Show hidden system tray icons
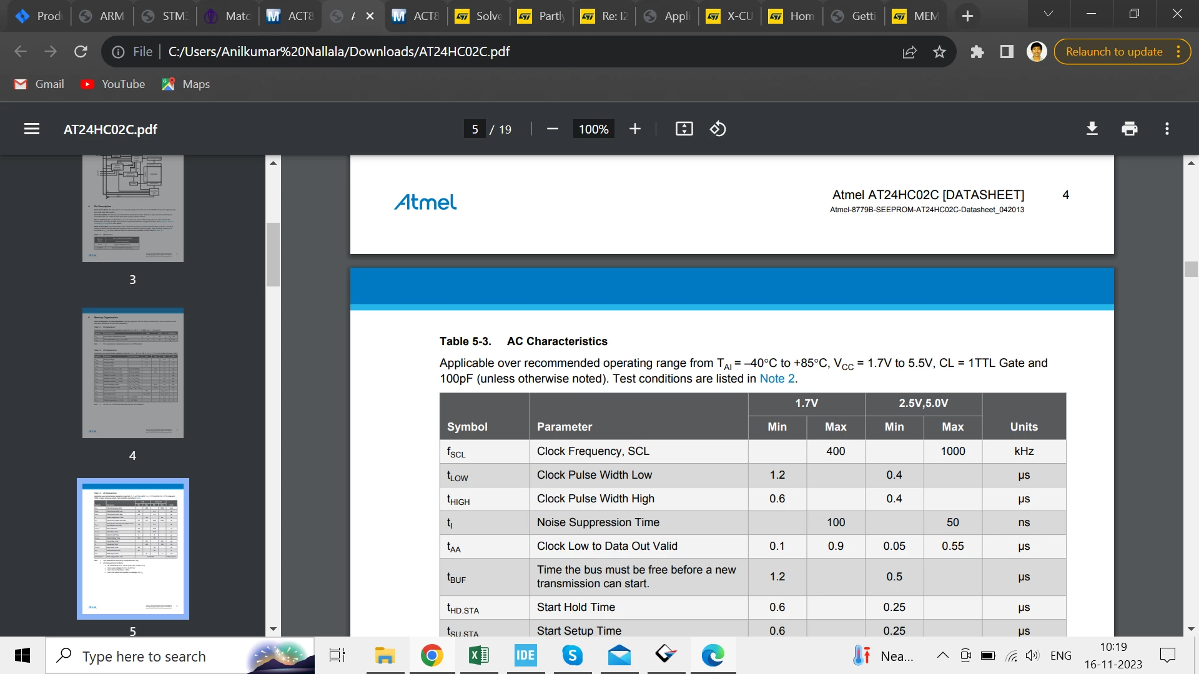Image resolution: width=1199 pixels, height=674 pixels. (x=943, y=656)
